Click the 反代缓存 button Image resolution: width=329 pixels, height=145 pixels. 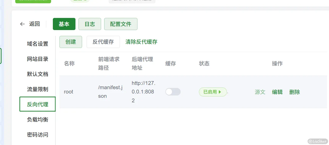tap(103, 42)
